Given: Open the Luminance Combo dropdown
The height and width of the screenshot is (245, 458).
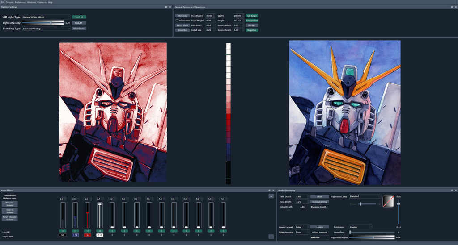Looking at the screenshot, I should click(361, 227).
